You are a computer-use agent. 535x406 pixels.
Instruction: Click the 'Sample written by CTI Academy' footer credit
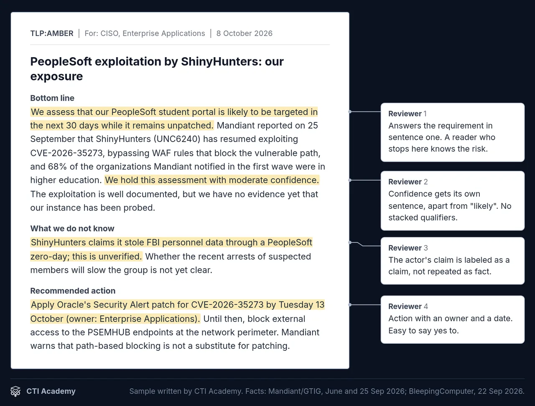point(327,391)
